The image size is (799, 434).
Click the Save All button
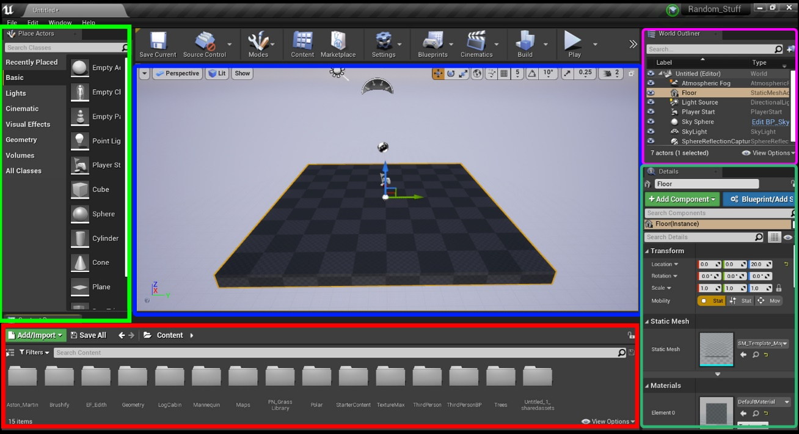coord(88,335)
